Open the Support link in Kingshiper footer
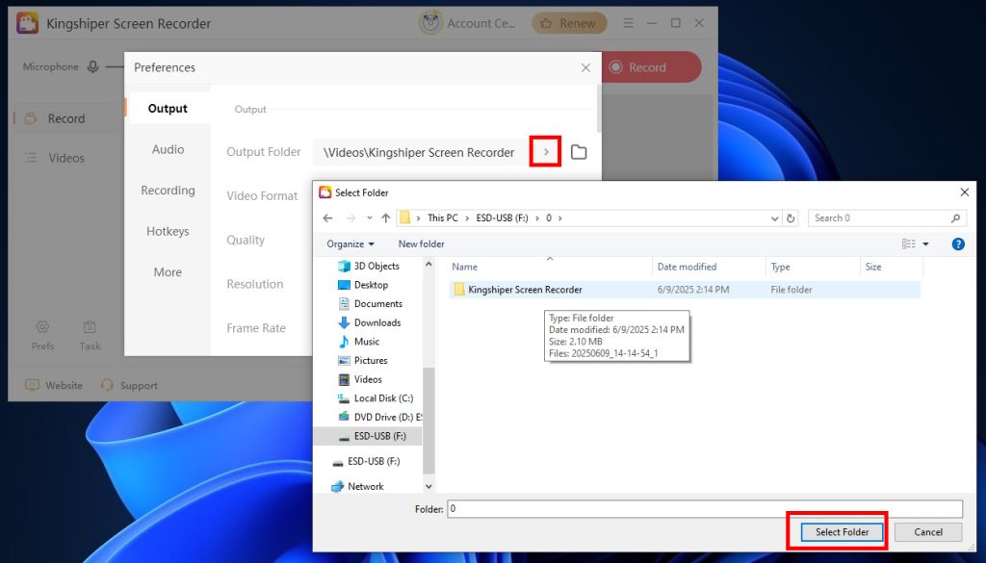This screenshot has width=986, height=563. 130,385
